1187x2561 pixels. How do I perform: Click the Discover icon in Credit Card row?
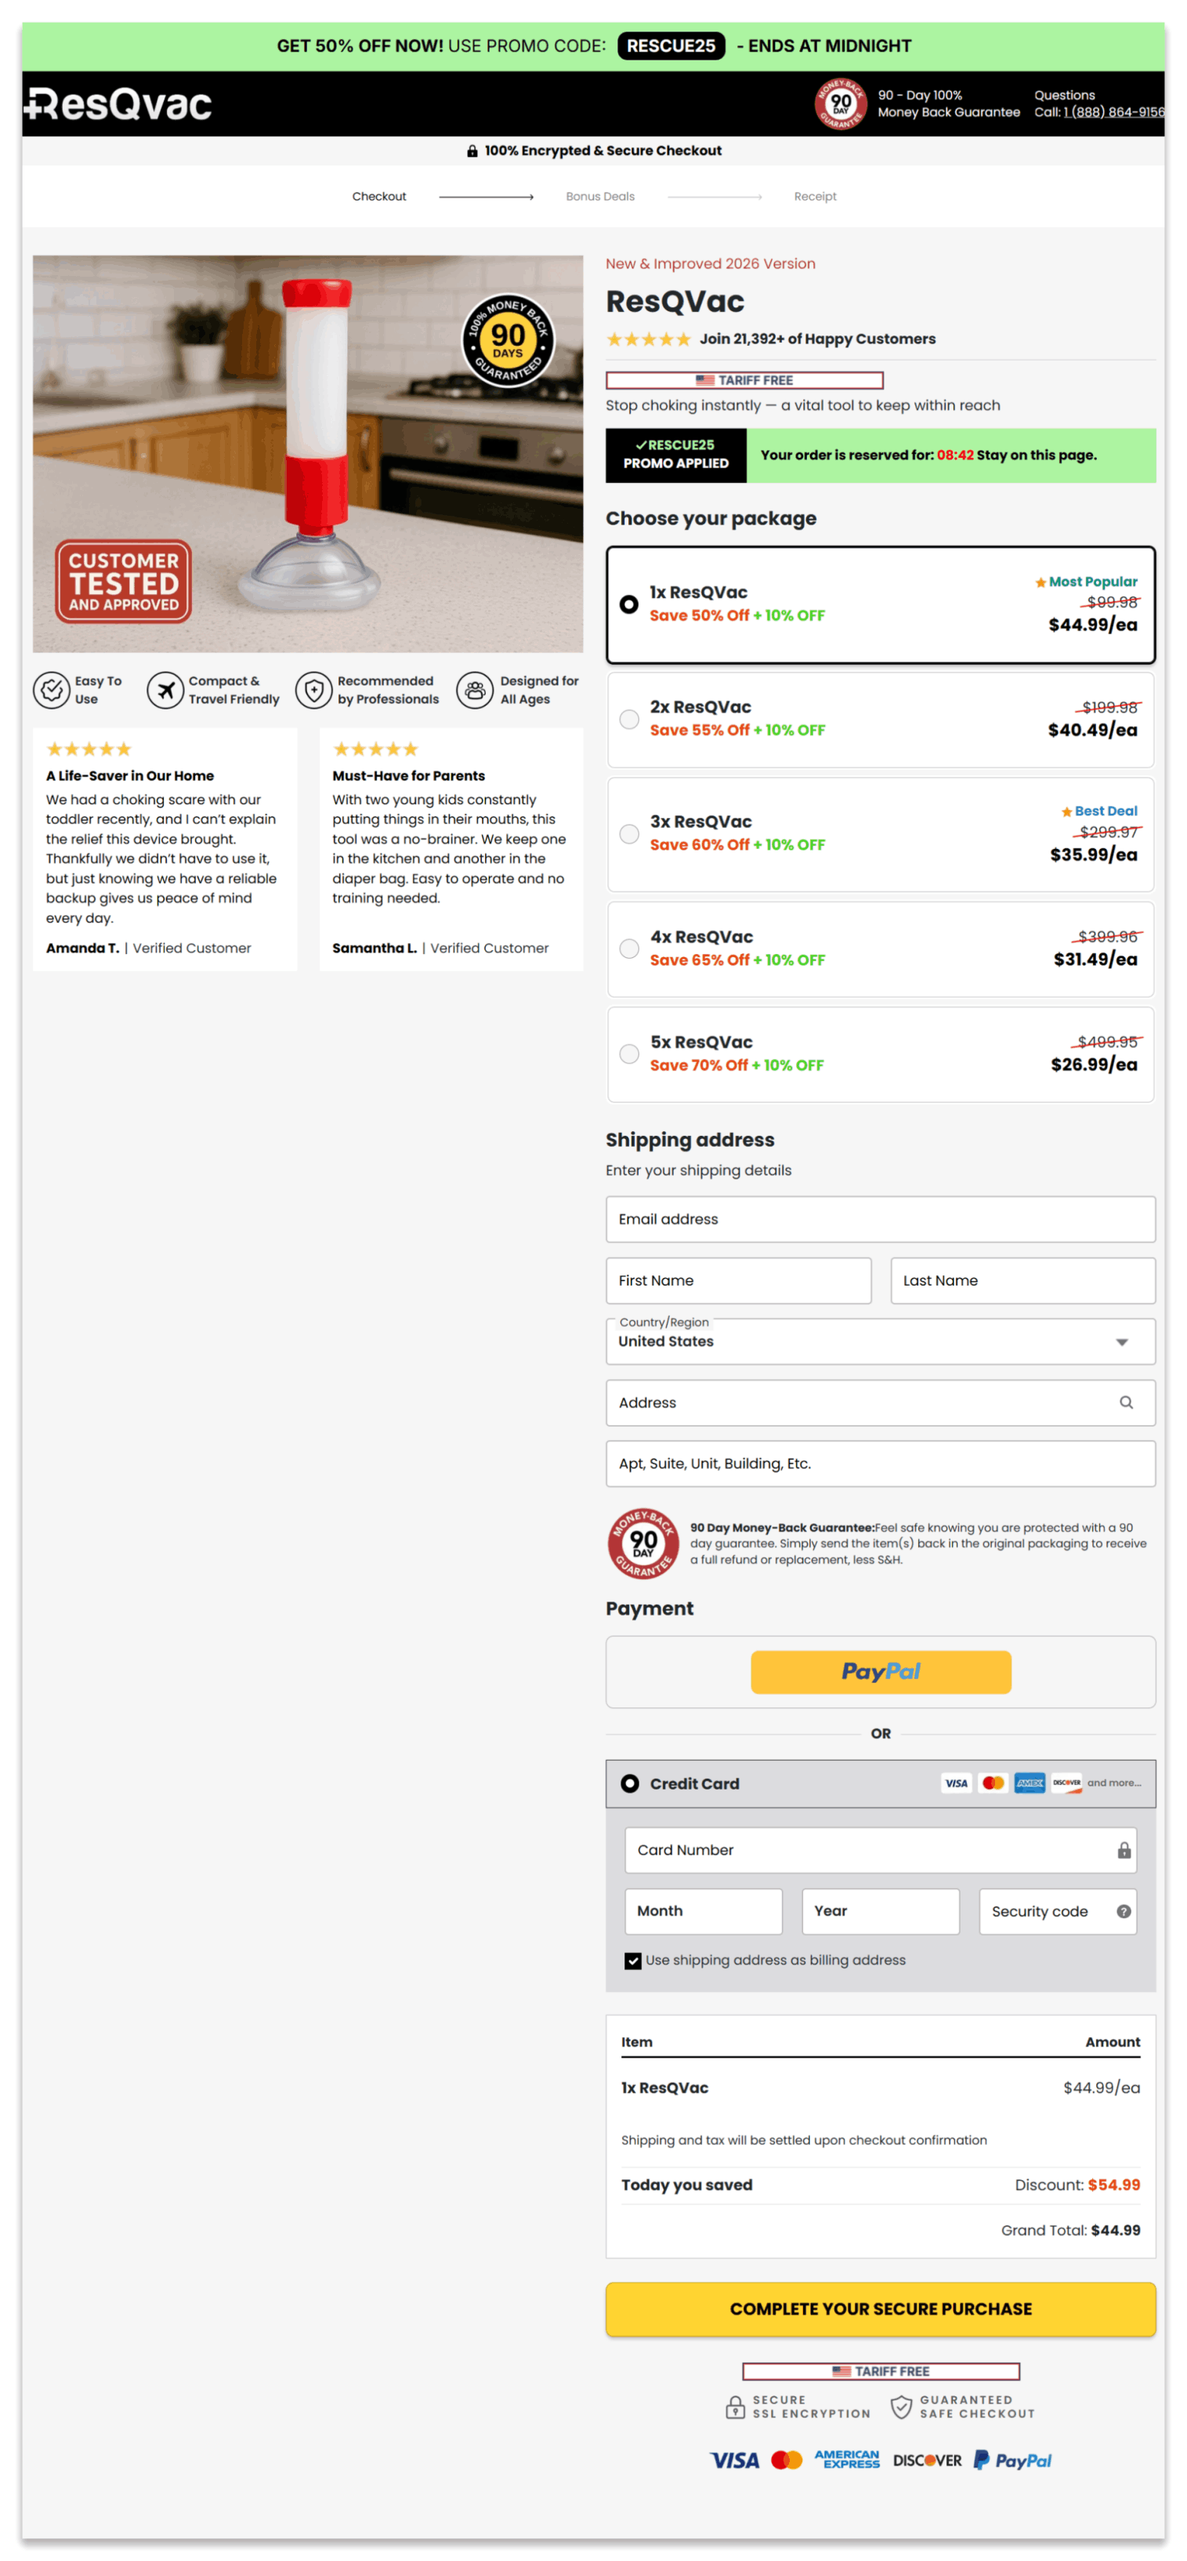(x=1066, y=1783)
